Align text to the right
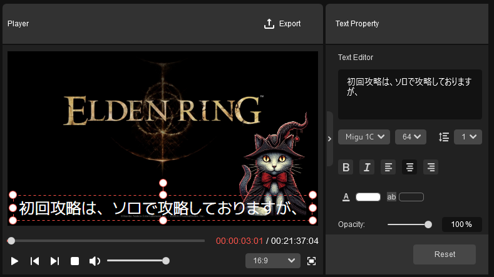494x277 pixels. click(x=431, y=167)
